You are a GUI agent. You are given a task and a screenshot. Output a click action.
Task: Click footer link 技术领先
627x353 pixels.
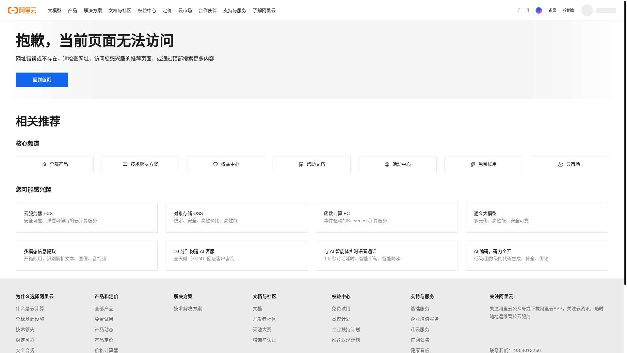pyautogui.click(x=25, y=329)
